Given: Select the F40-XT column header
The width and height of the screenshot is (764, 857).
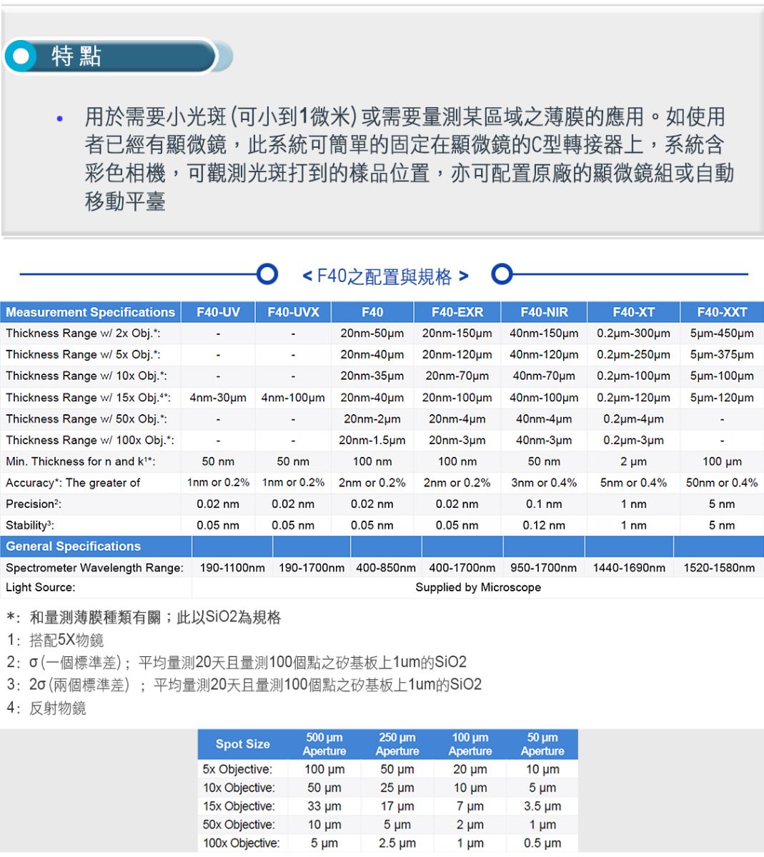Looking at the screenshot, I should pyautogui.click(x=634, y=312).
